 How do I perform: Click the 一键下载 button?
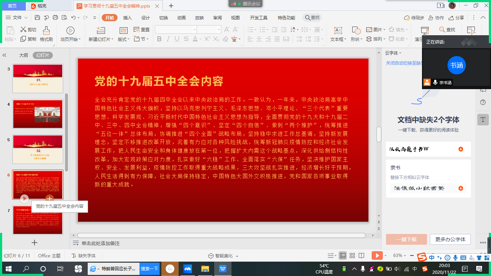coord(407,239)
